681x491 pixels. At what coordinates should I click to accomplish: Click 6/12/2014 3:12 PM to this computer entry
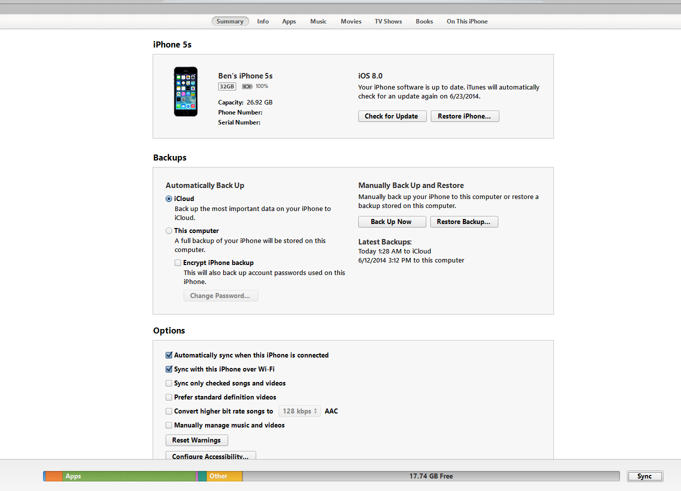(411, 260)
